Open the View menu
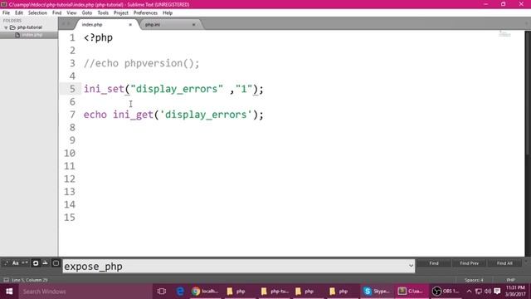The image size is (531, 299). point(71,13)
